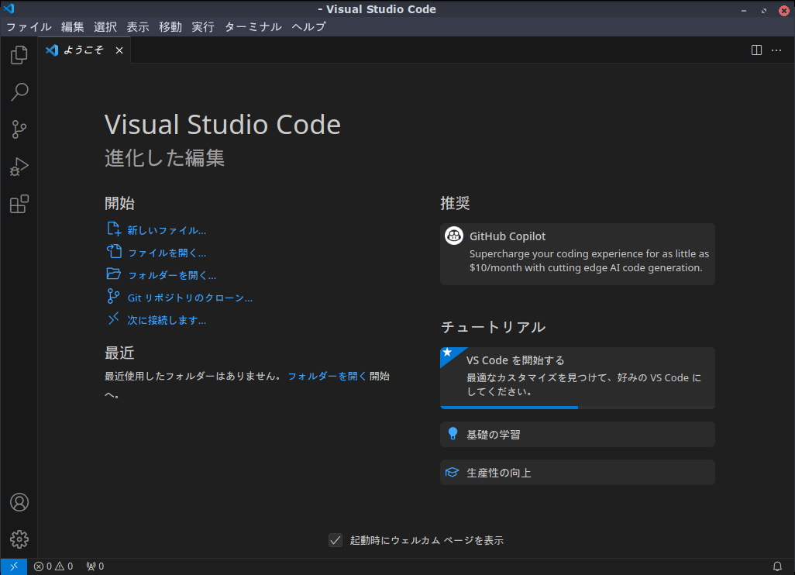Click the folder icon beside フォルダーを開く
Viewport: 795px width, 575px height.
click(114, 274)
